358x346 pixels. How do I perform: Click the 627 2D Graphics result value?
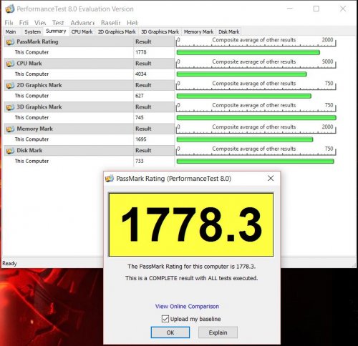(140, 96)
